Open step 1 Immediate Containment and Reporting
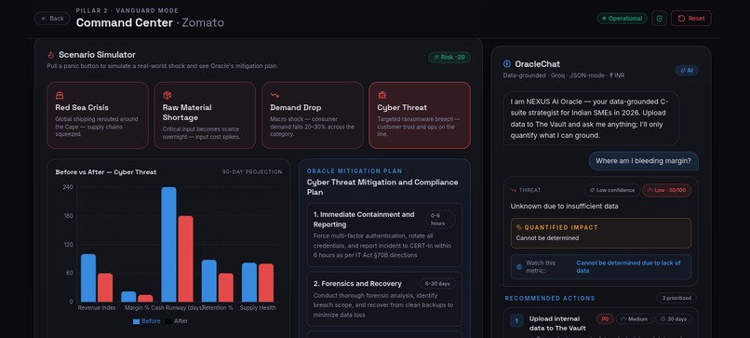The width and height of the screenshot is (750, 338). click(x=384, y=235)
